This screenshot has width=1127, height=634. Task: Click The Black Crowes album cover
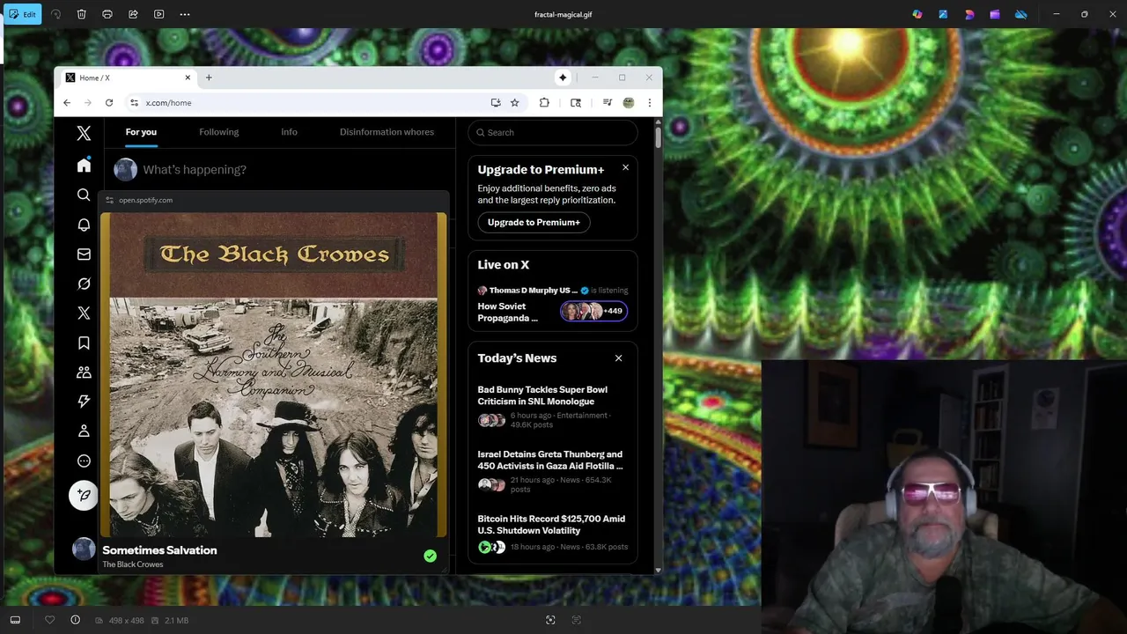coord(273,374)
